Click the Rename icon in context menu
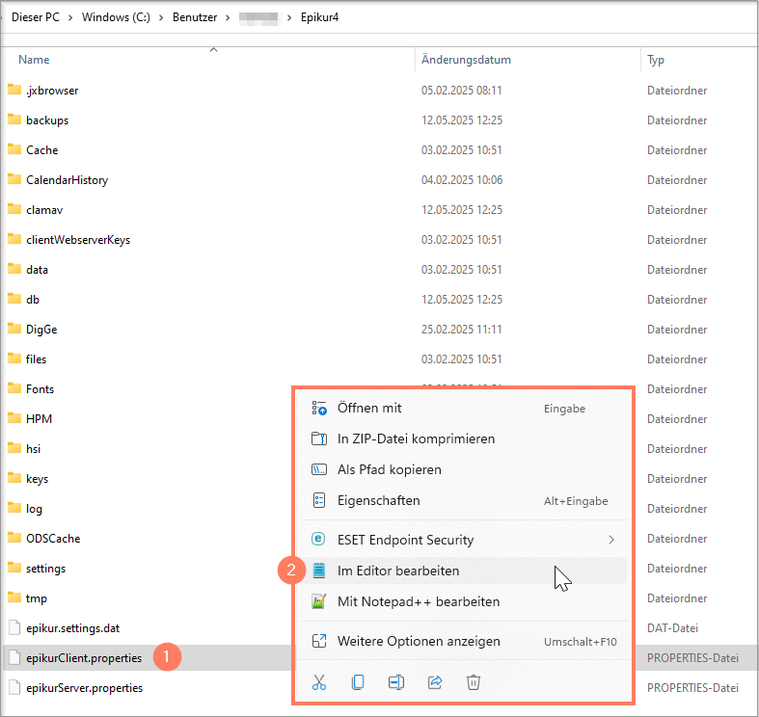The height and width of the screenshot is (717, 759). tap(396, 682)
